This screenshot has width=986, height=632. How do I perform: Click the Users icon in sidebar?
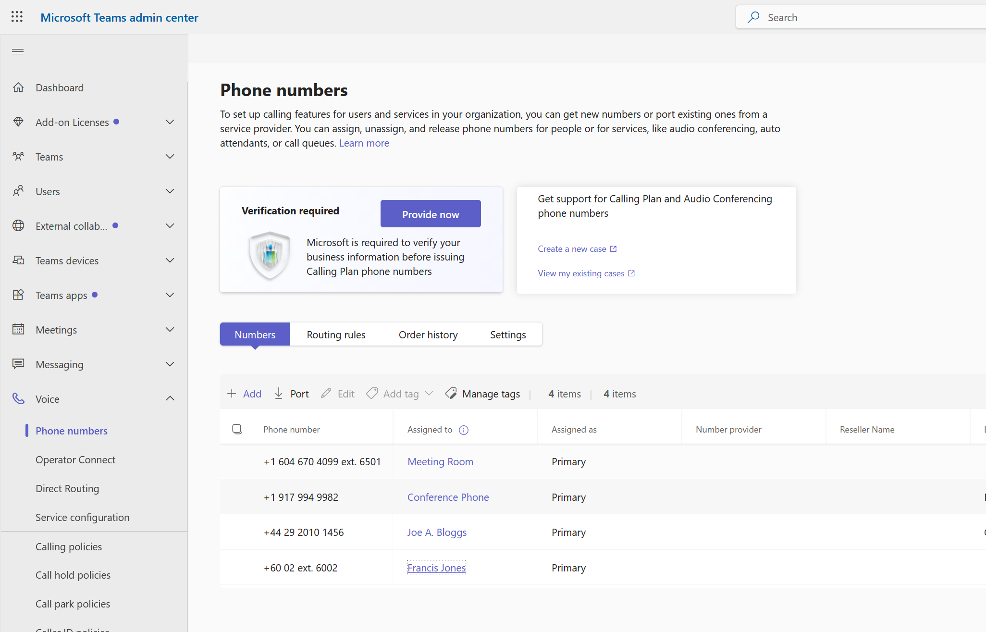tap(18, 191)
